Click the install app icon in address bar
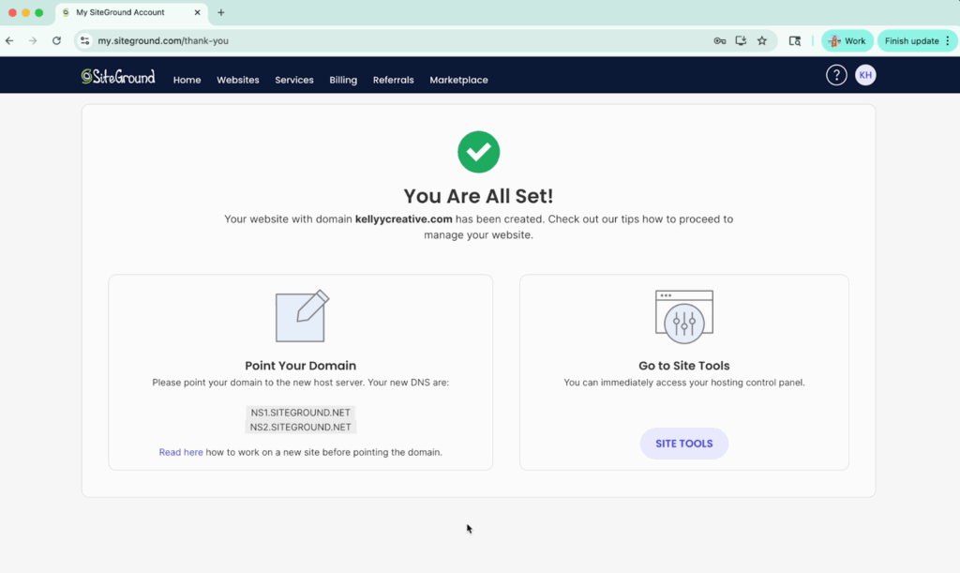The height and width of the screenshot is (573, 960). tap(741, 41)
